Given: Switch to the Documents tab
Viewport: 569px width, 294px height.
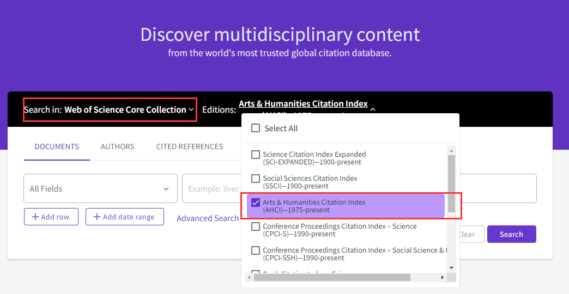Looking at the screenshot, I should pos(57,146).
